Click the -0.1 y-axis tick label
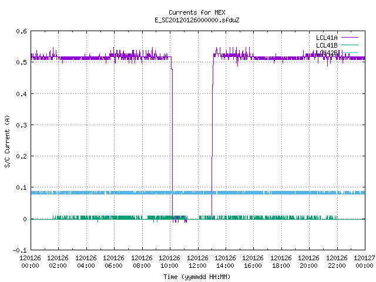 point(19,250)
